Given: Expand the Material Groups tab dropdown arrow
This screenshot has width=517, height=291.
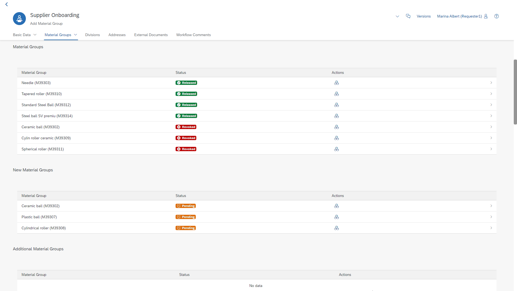Looking at the screenshot, I should (76, 35).
